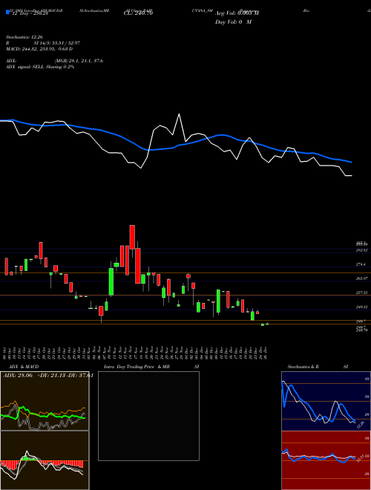Click the 'Avg Vol: 0.003 M' text
The image size is (371, 490).
point(237,13)
